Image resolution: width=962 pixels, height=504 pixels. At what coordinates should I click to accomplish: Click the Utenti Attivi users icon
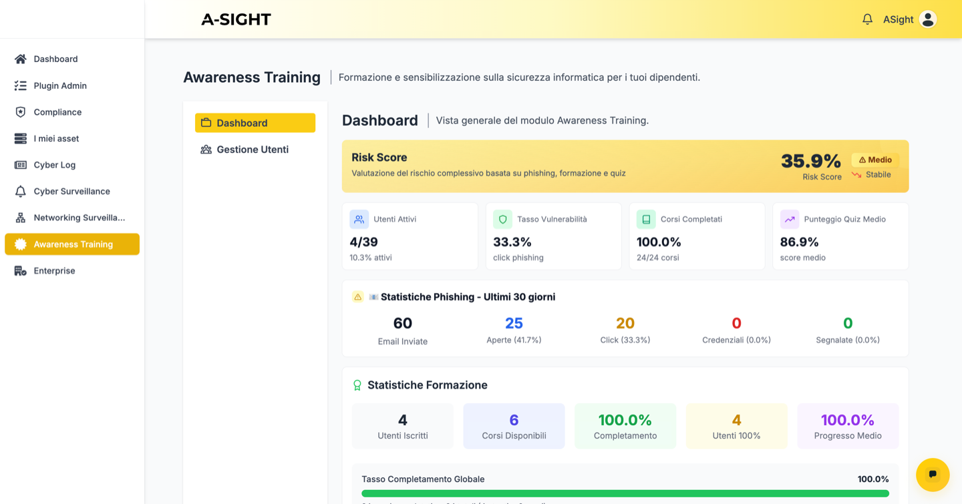pyautogui.click(x=359, y=219)
